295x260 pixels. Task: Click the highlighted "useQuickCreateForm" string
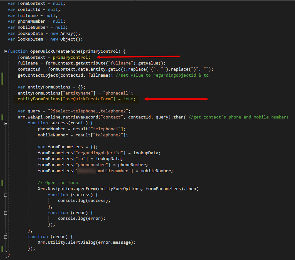(x=89, y=99)
